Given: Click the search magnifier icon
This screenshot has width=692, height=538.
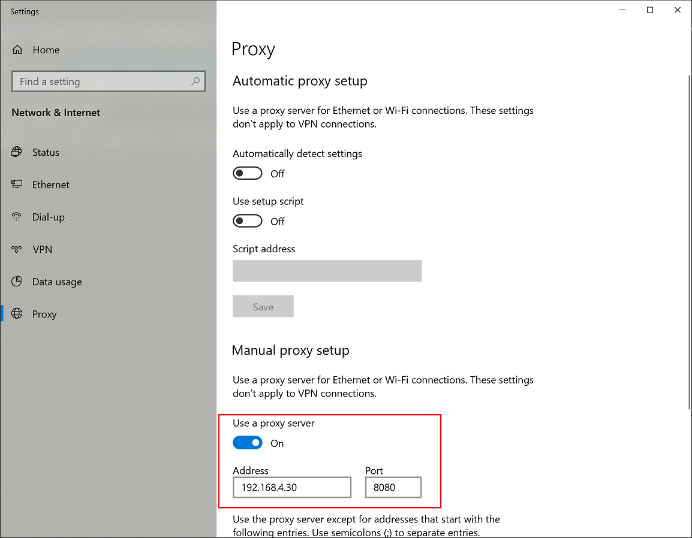Looking at the screenshot, I should click(x=195, y=81).
